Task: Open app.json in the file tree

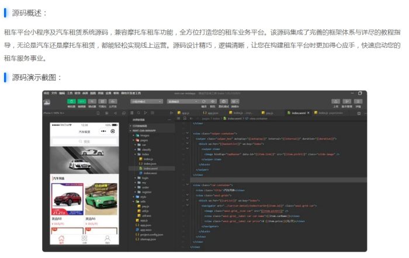Action: [144, 225]
